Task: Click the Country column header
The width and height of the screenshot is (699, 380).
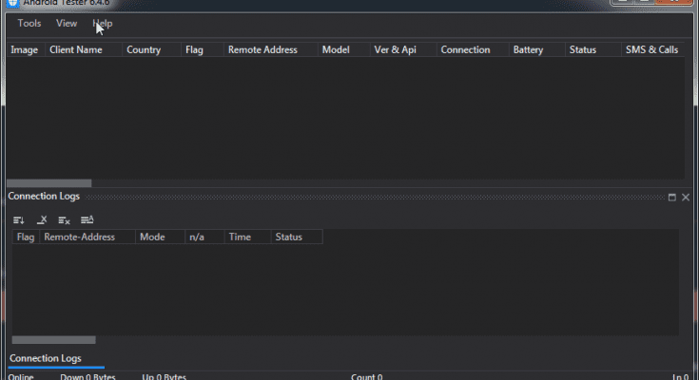Action: click(144, 49)
